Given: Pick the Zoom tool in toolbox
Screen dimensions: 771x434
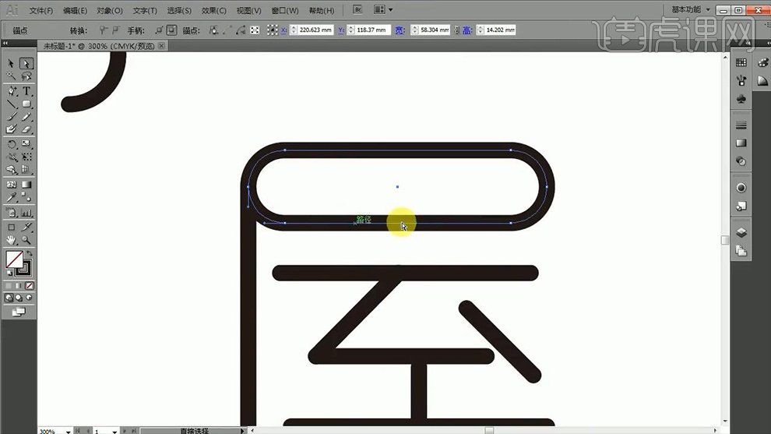Looking at the screenshot, I should (26, 240).
